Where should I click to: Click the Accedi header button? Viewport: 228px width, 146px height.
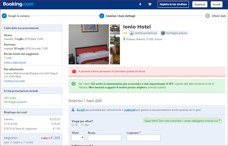tap(217, 4)
